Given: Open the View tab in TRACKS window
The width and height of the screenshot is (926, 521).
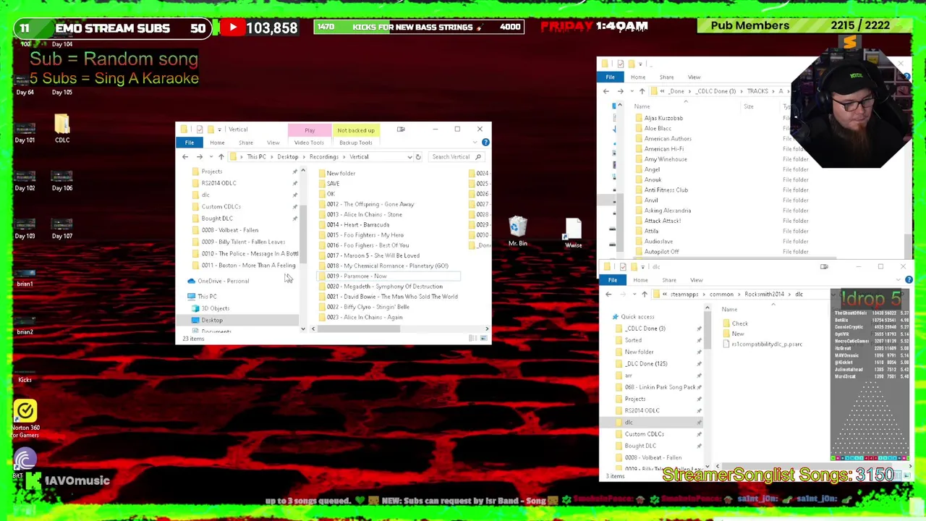Looking at the screenshot, I should (694, 77).
